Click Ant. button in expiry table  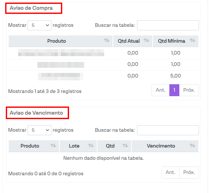[170, 172]
